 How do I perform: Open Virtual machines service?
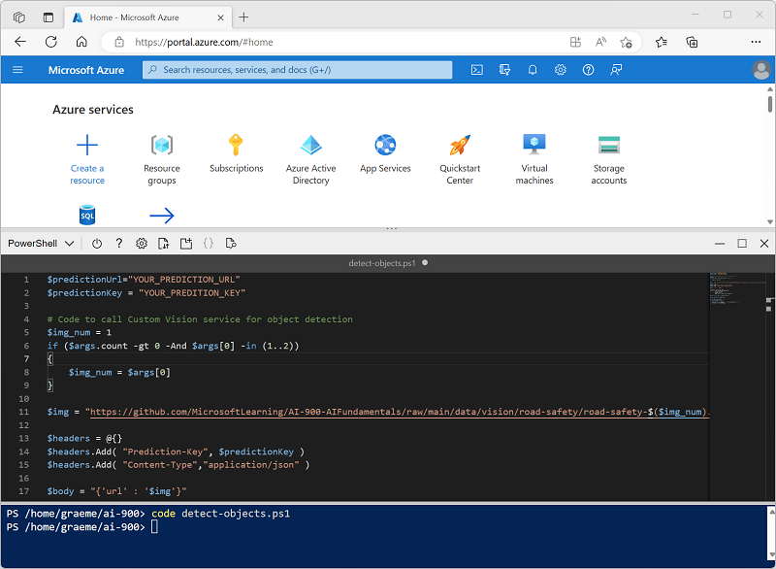(x=534, y=159)
